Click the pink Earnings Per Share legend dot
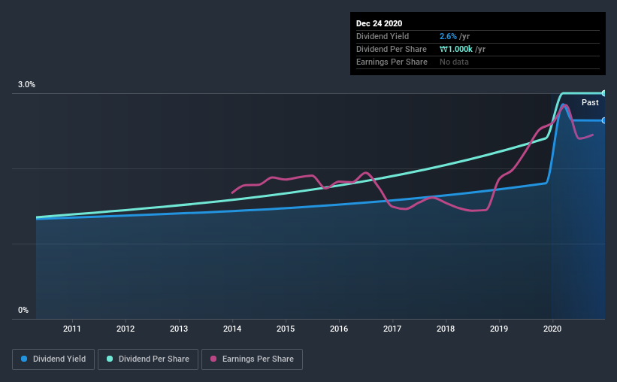The height and width of the screenshot is (382, 617). (x=213, y=359)
